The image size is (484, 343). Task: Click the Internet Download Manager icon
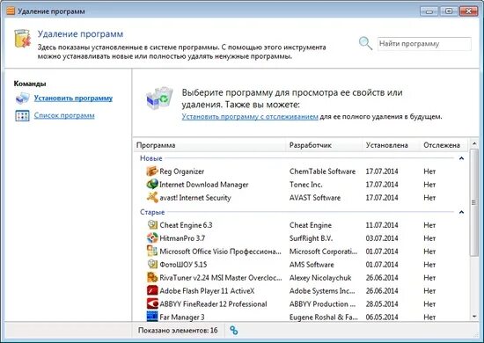click(x=152, y=184)
